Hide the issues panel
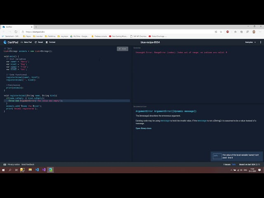Image resolution: width=264 pixels, height=198 pixels. click(x=233, y=165)
